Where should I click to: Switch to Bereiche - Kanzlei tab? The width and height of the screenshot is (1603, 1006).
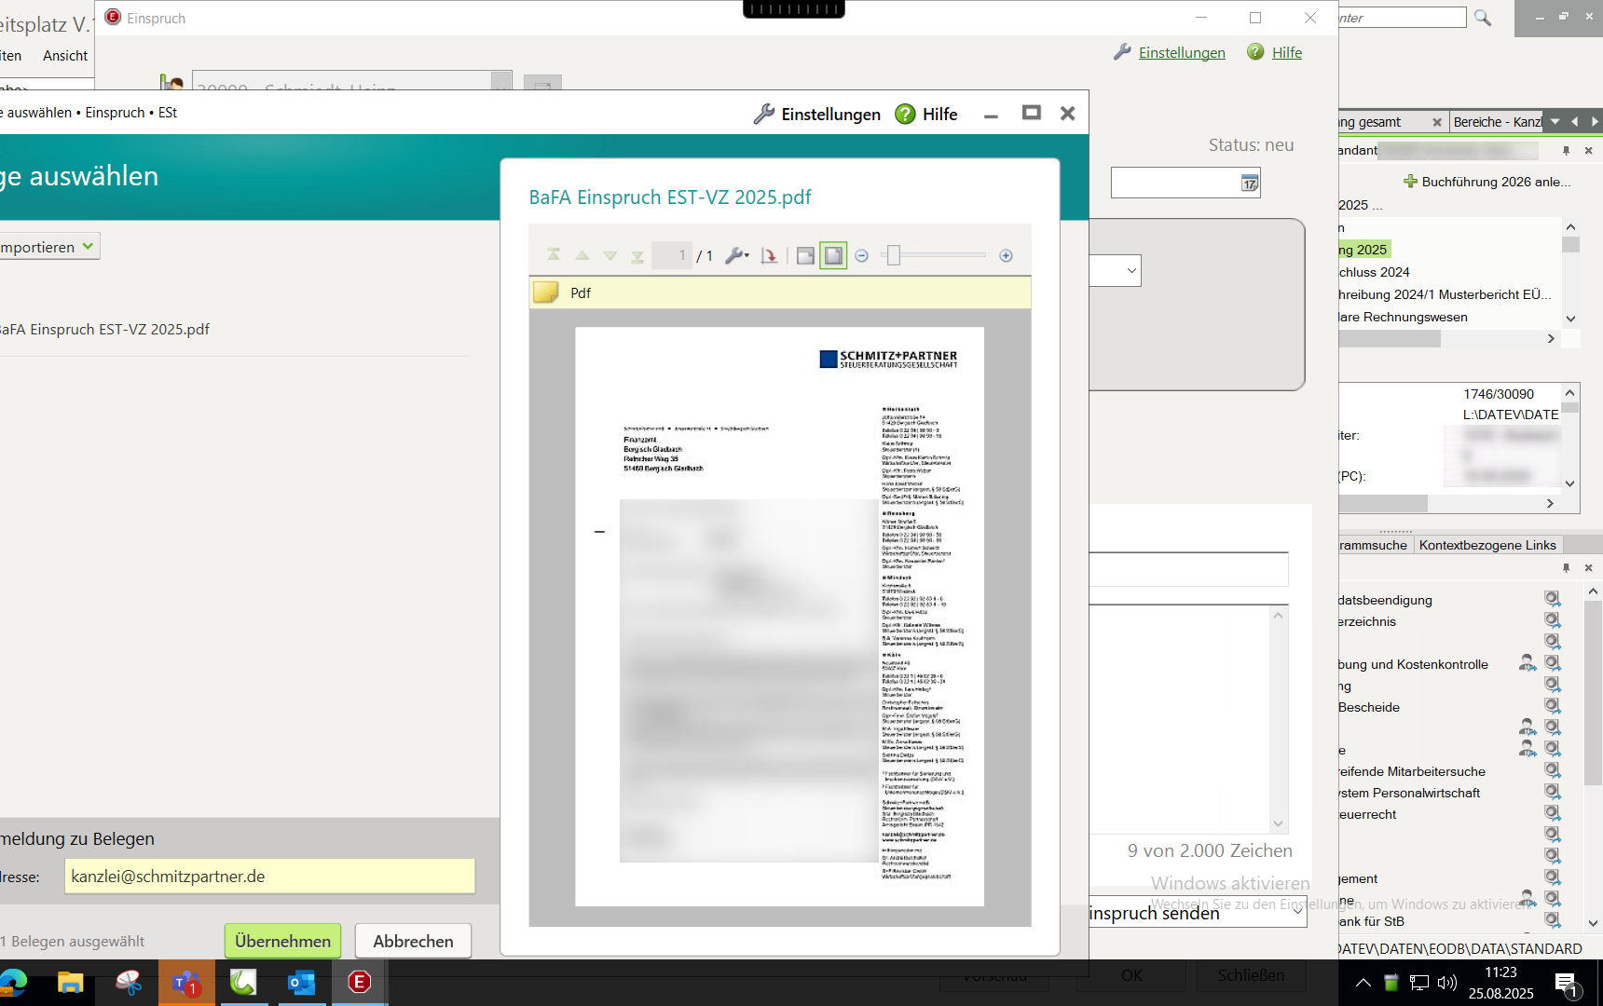coord(1497,122)
